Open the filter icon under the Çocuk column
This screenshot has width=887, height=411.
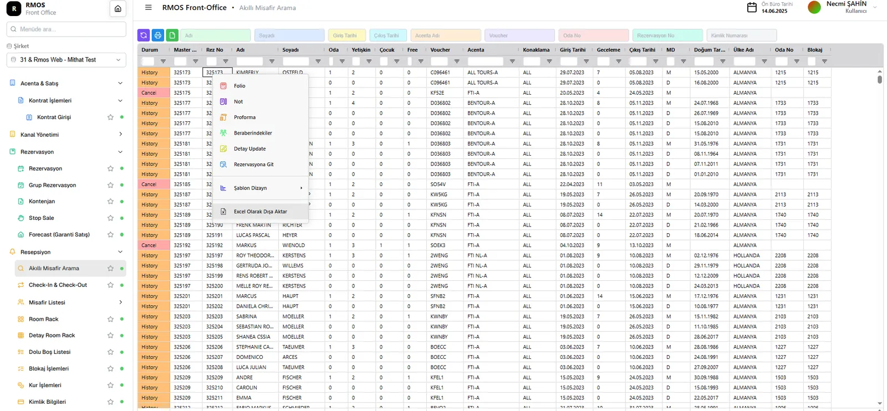point(397,61)
